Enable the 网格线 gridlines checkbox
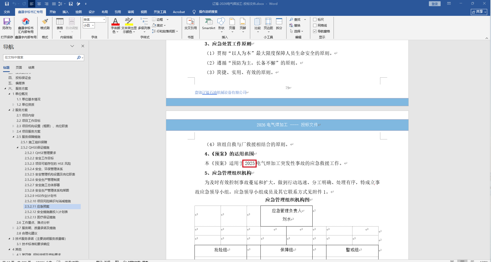491x262 pixels. click(x=315, y=26)
